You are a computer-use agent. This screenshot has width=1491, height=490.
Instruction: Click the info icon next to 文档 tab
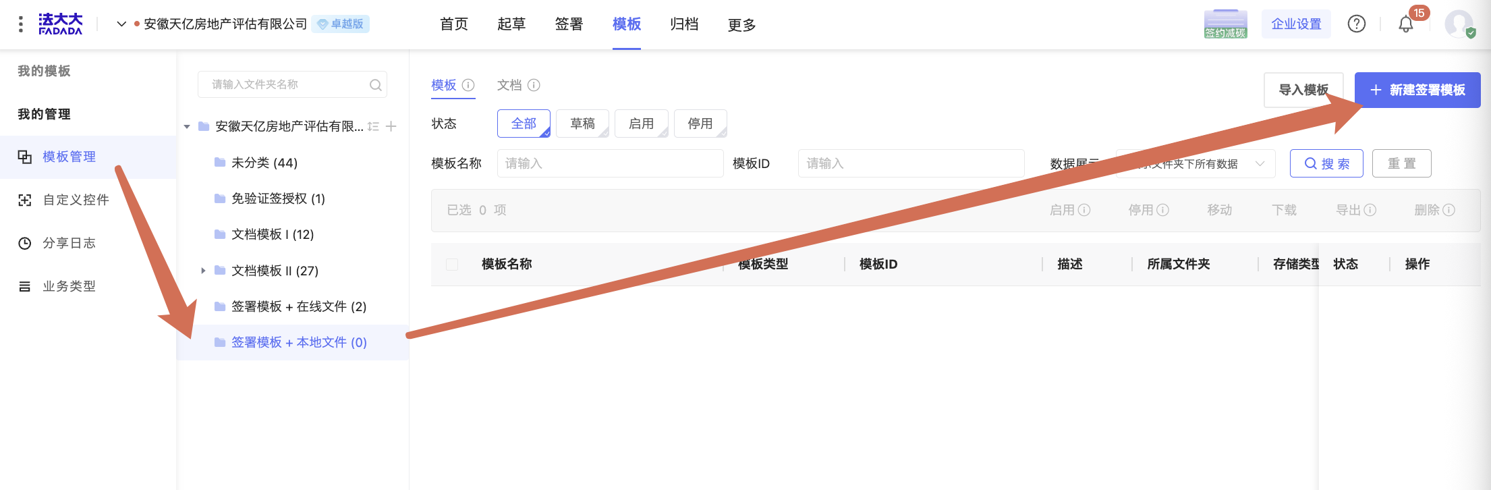(x=534, y=85)
